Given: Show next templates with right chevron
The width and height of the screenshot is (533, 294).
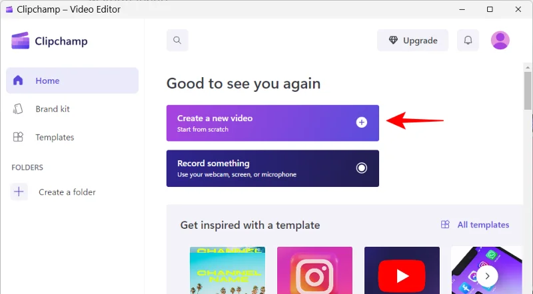Looking at the screenshot, I should [x=487, y=276].
